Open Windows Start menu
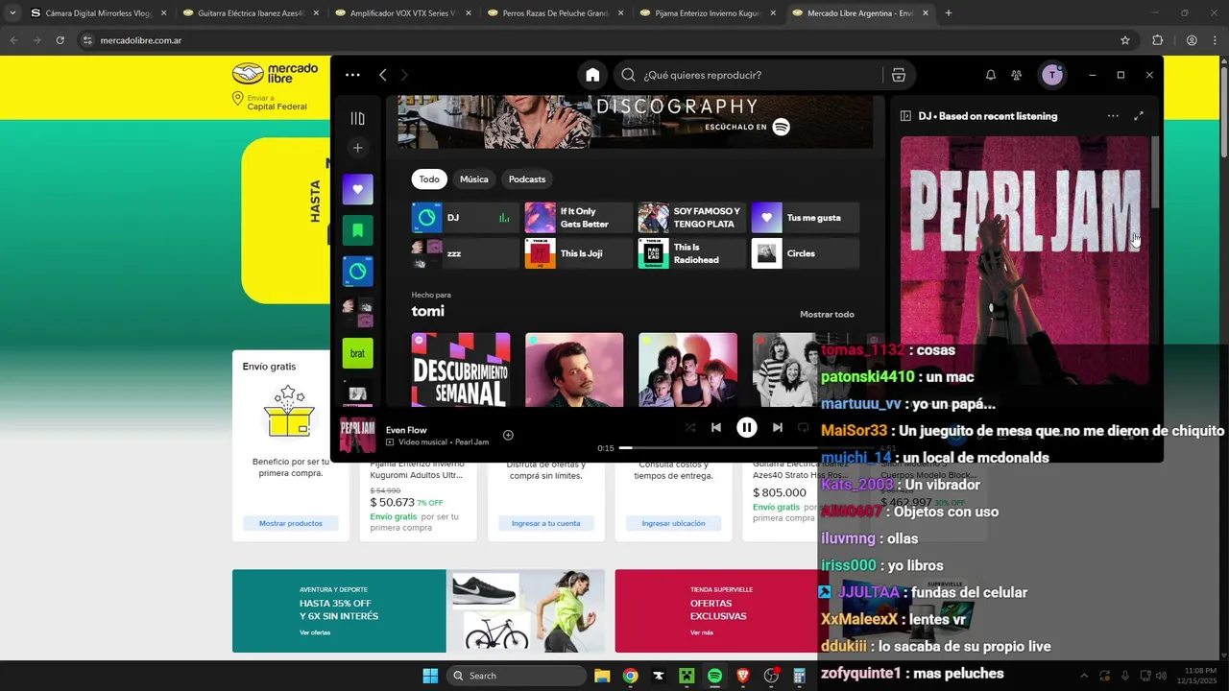 [430, 676]
